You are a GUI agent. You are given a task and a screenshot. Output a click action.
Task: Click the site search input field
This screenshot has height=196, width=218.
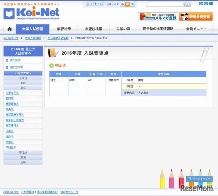click(x=165, y=4)
